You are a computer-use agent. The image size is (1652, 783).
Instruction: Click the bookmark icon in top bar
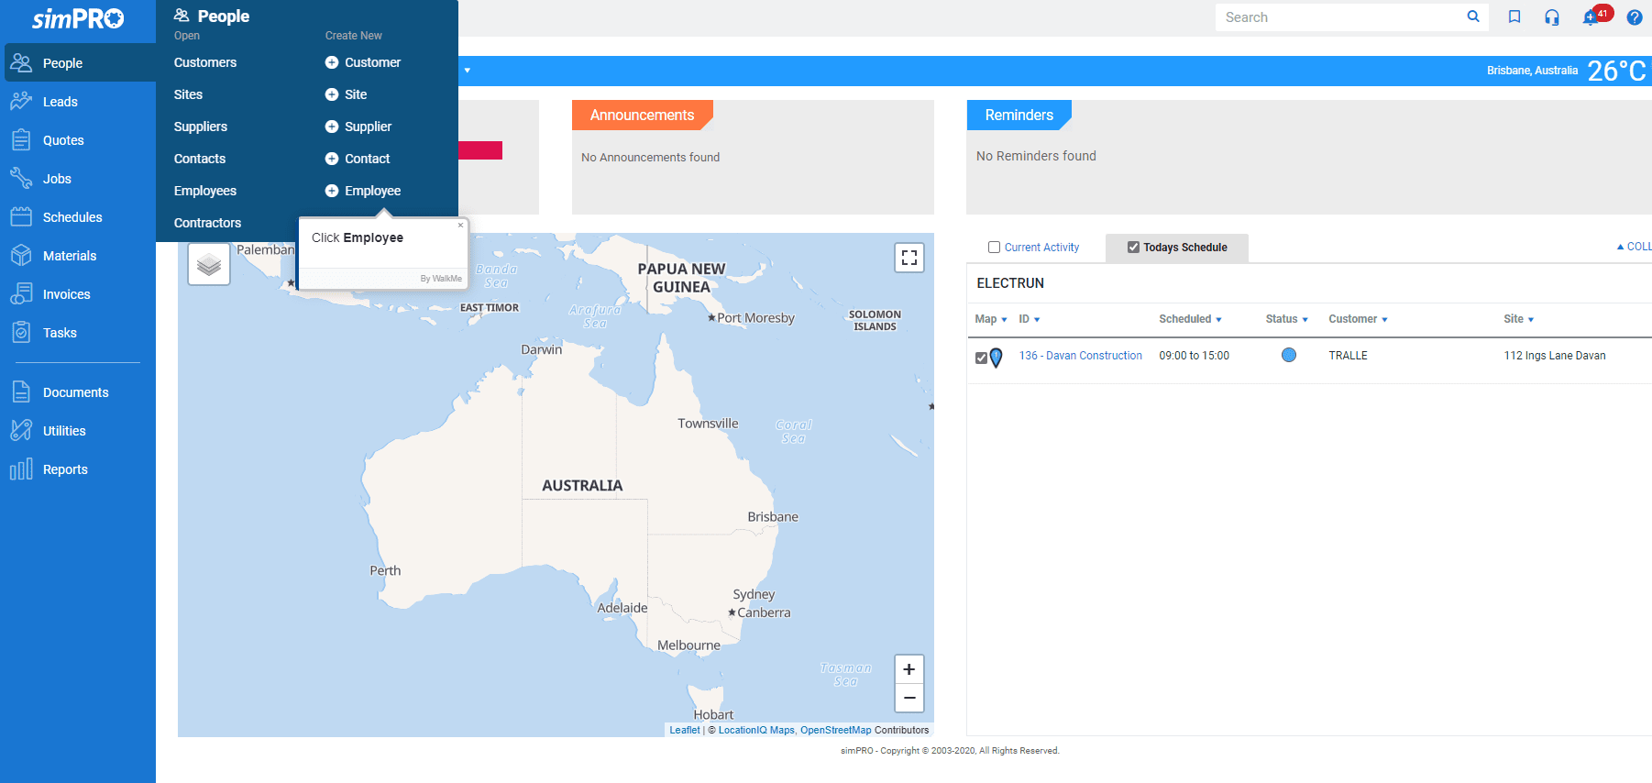(1514, 17)
